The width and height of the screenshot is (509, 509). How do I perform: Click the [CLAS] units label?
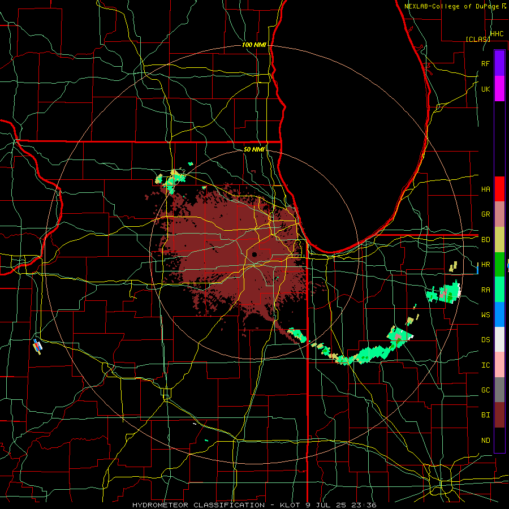[x=478, y=39]
